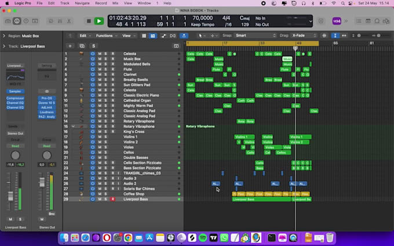Expand the LCD display options chevron
This screenshot has height=246, width=394.
(x=311, y=21)
